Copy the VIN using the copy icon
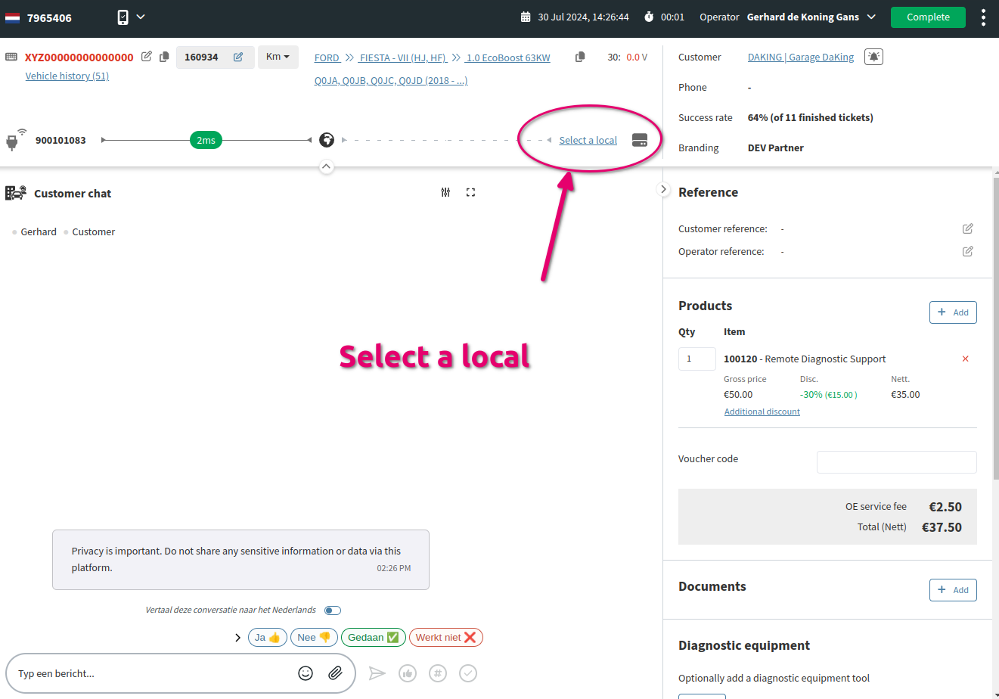Screen dimensions: 999x699 coord(164,56)
